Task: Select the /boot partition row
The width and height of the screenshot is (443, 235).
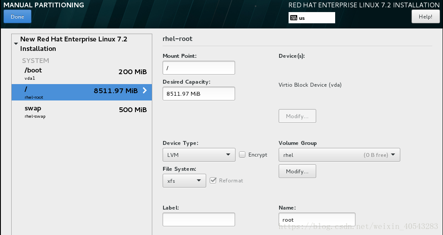Action: coord(82,74)
